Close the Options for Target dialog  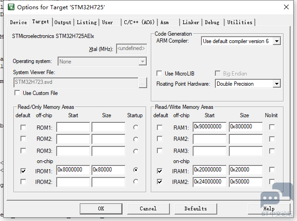tap(286, 7)
